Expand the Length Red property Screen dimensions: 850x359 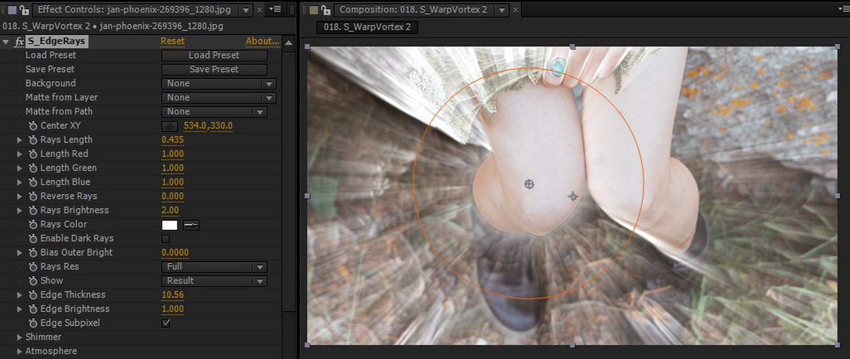(x=20, y=154)
